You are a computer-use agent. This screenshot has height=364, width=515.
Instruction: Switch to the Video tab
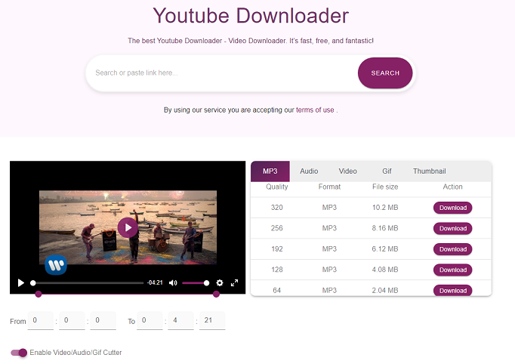(x=347, y=171)
